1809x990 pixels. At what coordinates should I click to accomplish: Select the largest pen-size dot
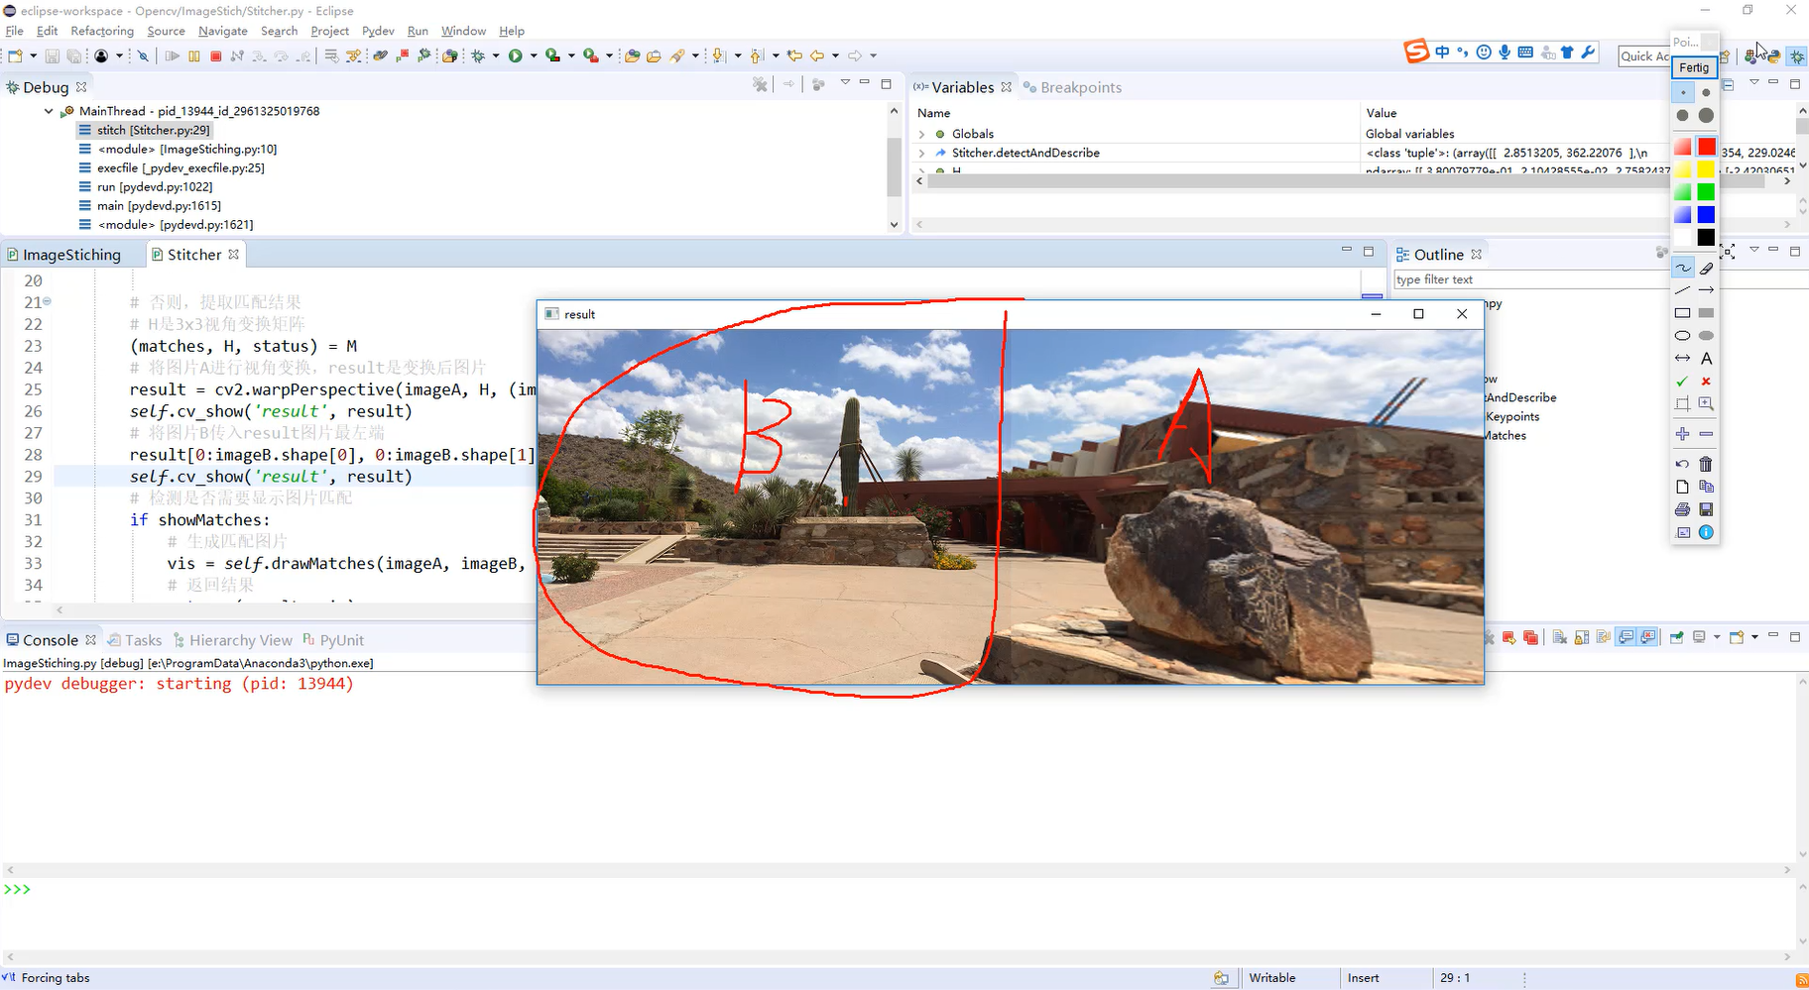point(1706,116)
